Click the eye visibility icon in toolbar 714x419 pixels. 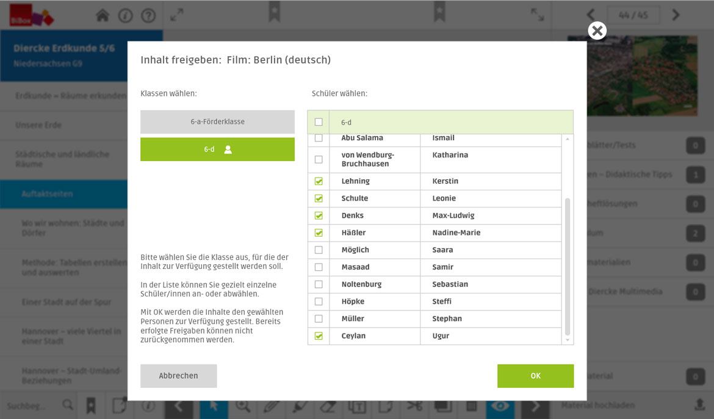click(x=500, y=406)
